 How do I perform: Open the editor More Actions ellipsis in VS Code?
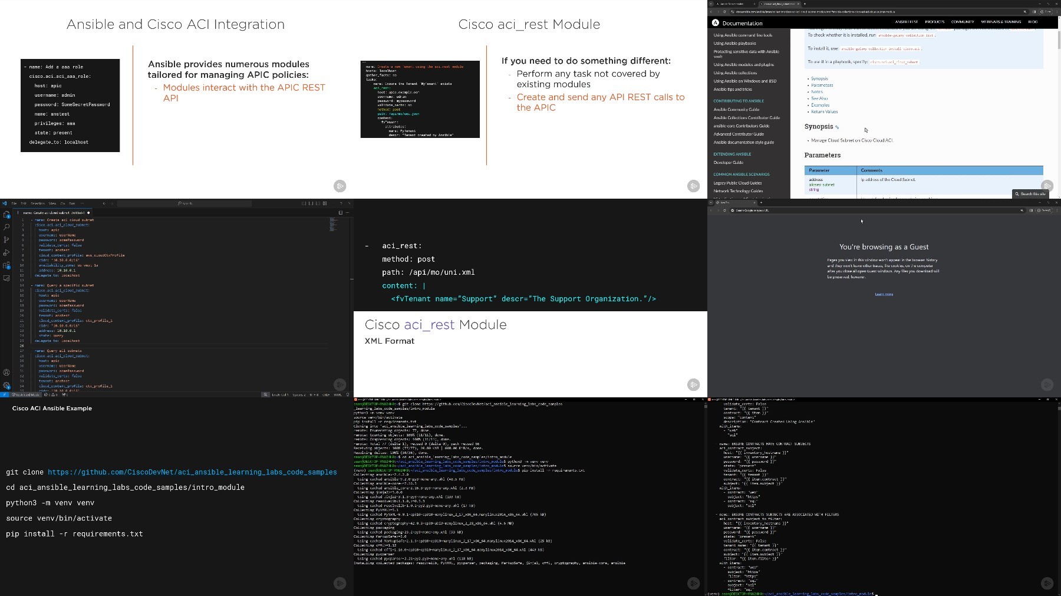(347, 212)
